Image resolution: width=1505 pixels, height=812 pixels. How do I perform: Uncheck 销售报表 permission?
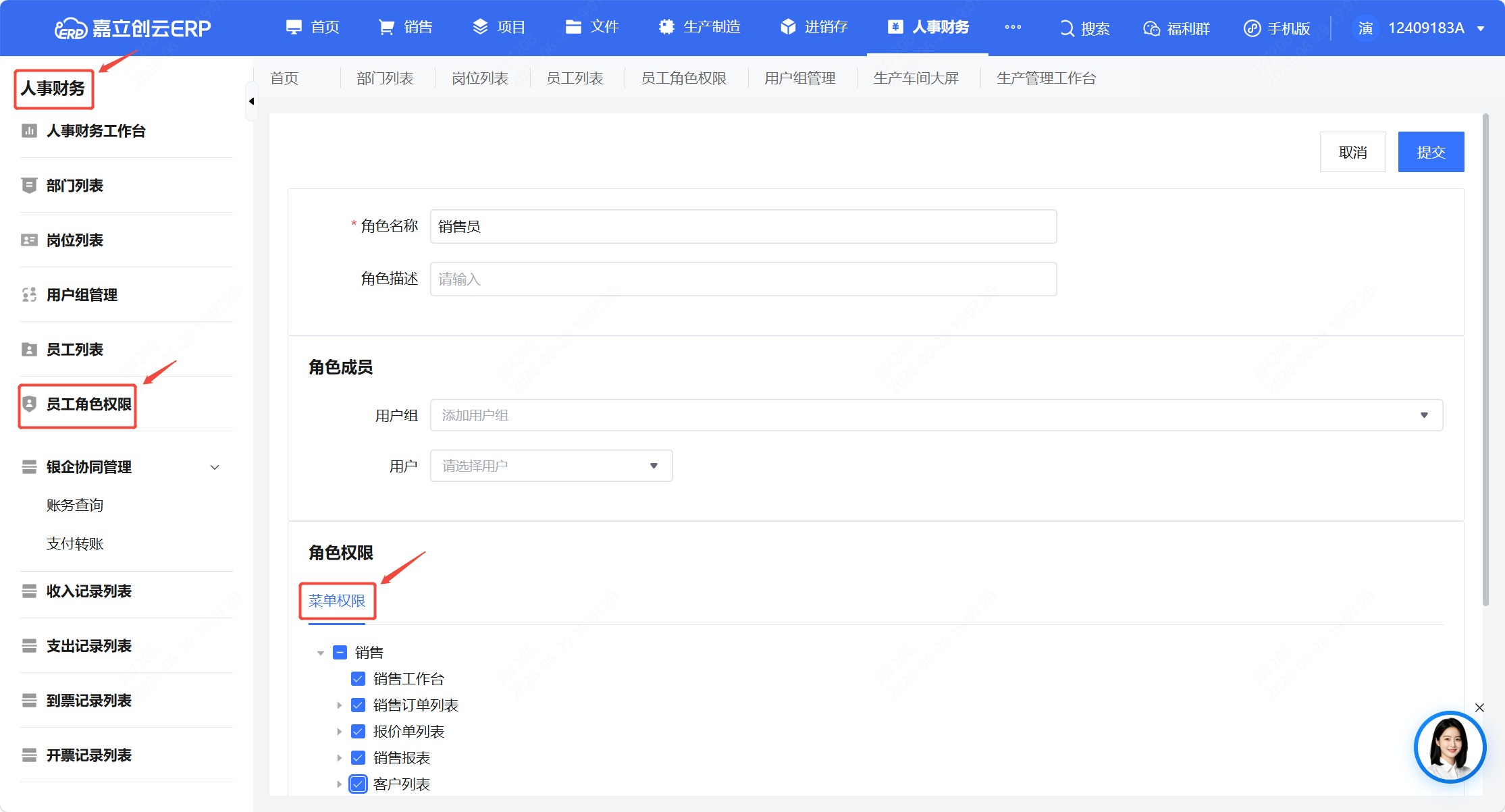(359, 758)
